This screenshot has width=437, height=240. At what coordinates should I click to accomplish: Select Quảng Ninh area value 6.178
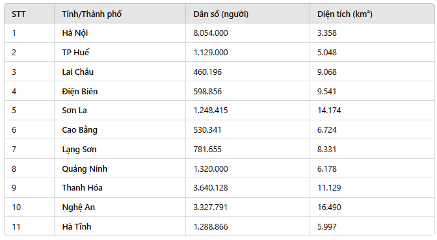coord(327,169)
